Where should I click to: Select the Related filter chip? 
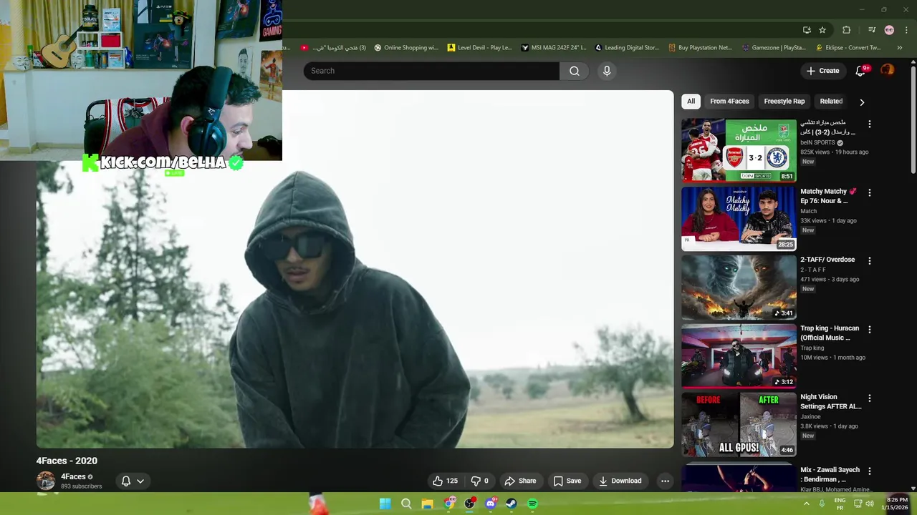click(x=831, y=102)
